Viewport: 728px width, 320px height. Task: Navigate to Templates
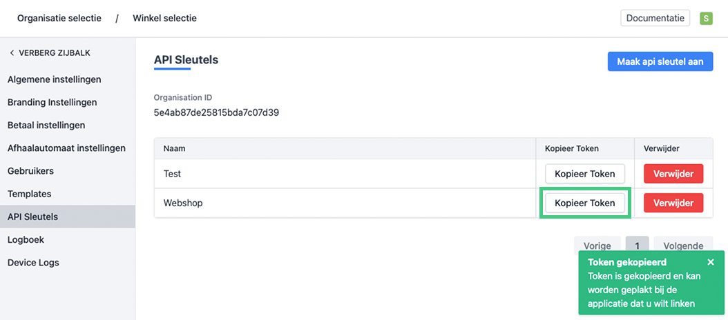pyautogui.click(x=30, y=194)
